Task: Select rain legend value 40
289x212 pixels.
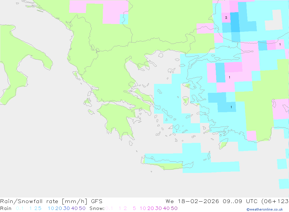Action: (75, 208)
